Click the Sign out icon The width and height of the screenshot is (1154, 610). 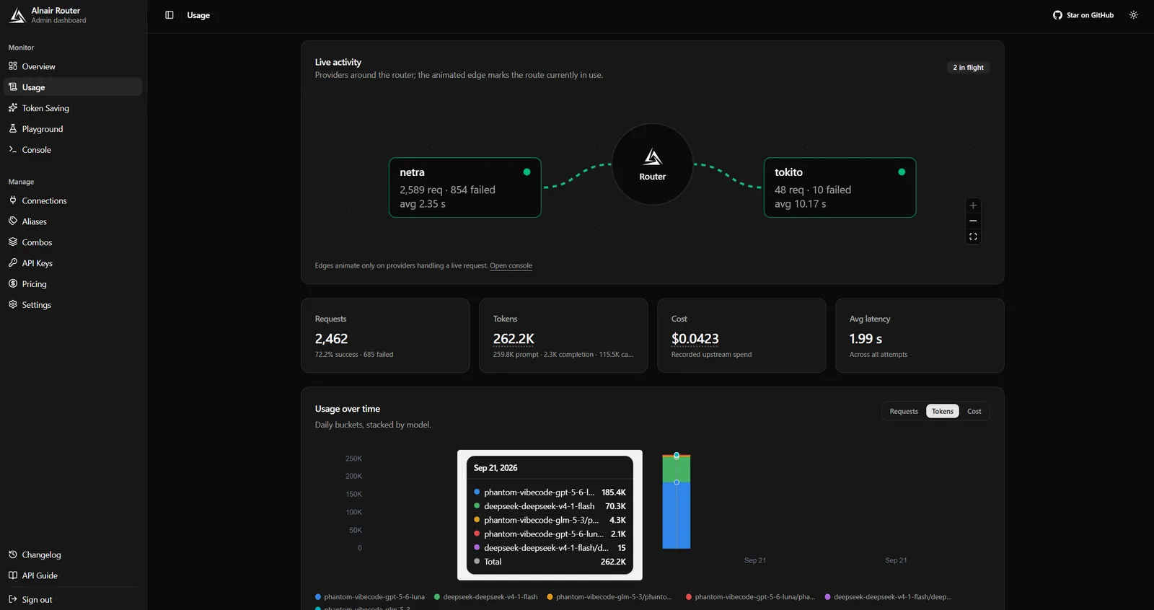click(13, 599)
